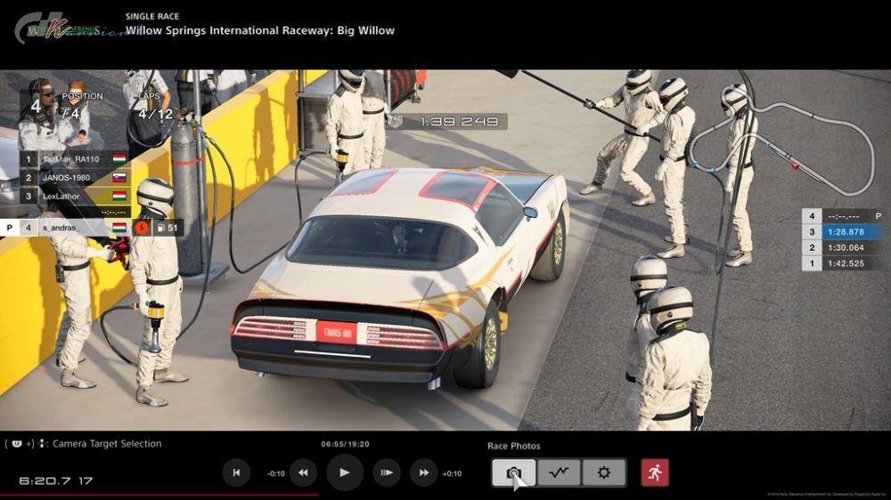The image size is (891, 500).
Task: Click the SINGLE RACE heading
Action: click(151, 16)
